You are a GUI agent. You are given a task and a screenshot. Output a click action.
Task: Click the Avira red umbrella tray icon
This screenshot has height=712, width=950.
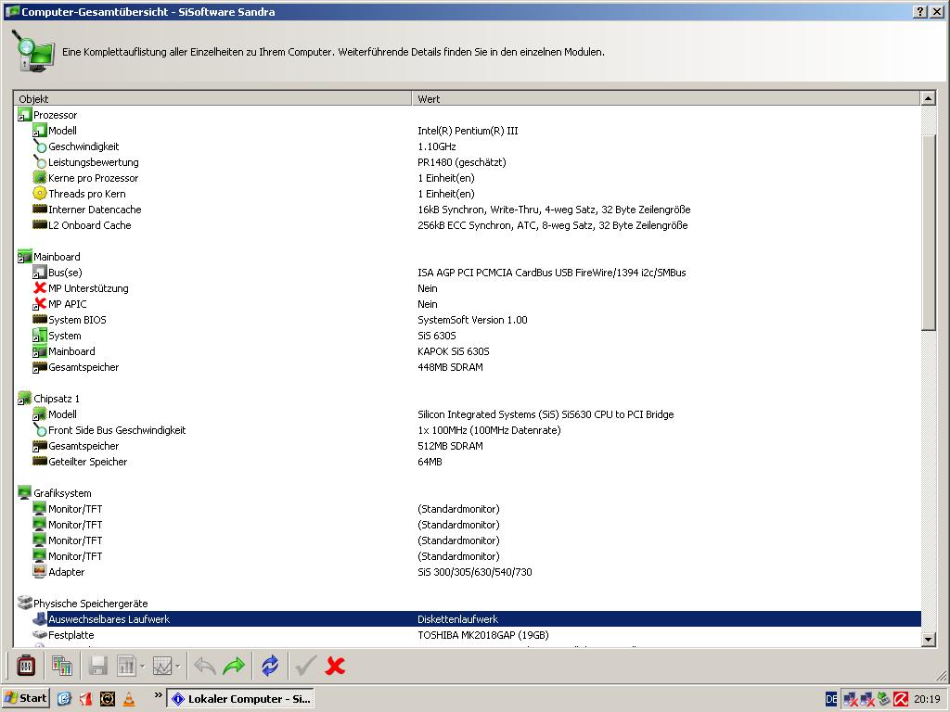901,699
